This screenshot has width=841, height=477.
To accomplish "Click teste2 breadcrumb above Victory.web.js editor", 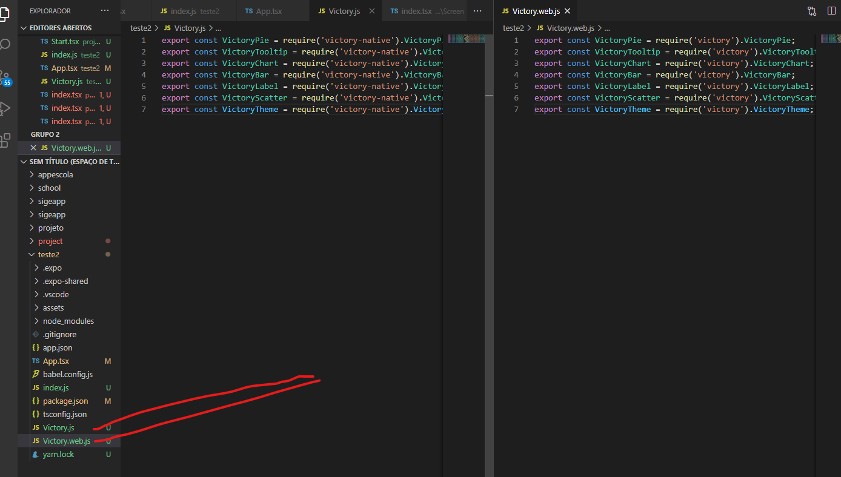I will (513, 28).
